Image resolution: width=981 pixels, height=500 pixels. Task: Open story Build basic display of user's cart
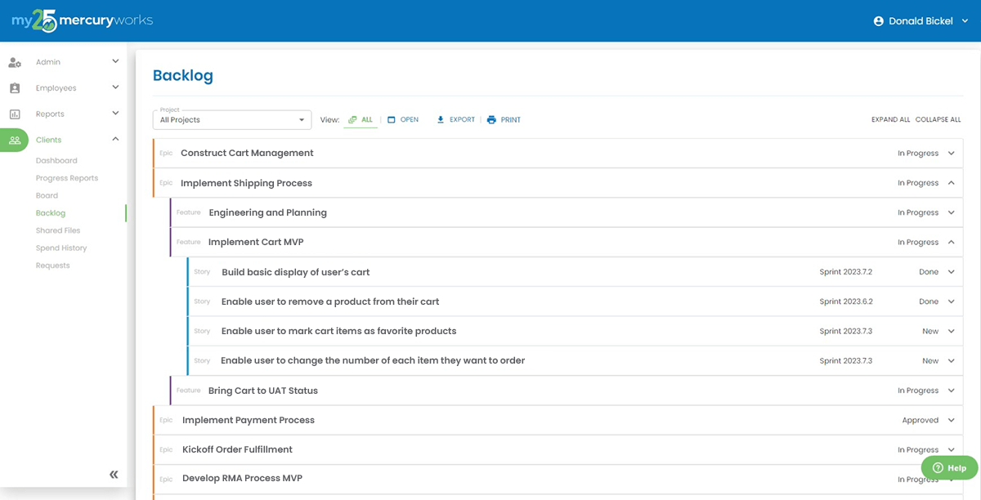tap(296, 272)
